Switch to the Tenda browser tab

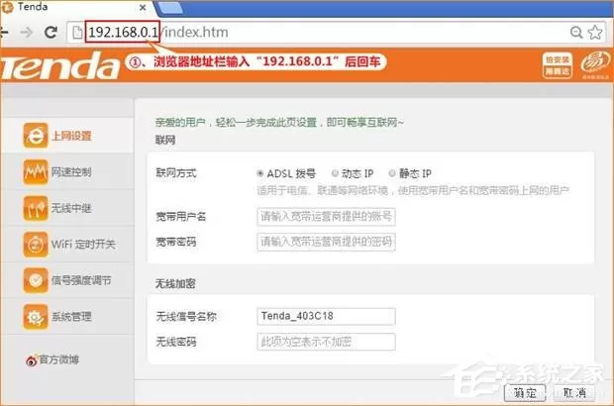tap(76, 8)
